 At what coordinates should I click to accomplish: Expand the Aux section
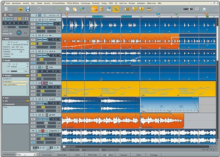click(3, 98)
